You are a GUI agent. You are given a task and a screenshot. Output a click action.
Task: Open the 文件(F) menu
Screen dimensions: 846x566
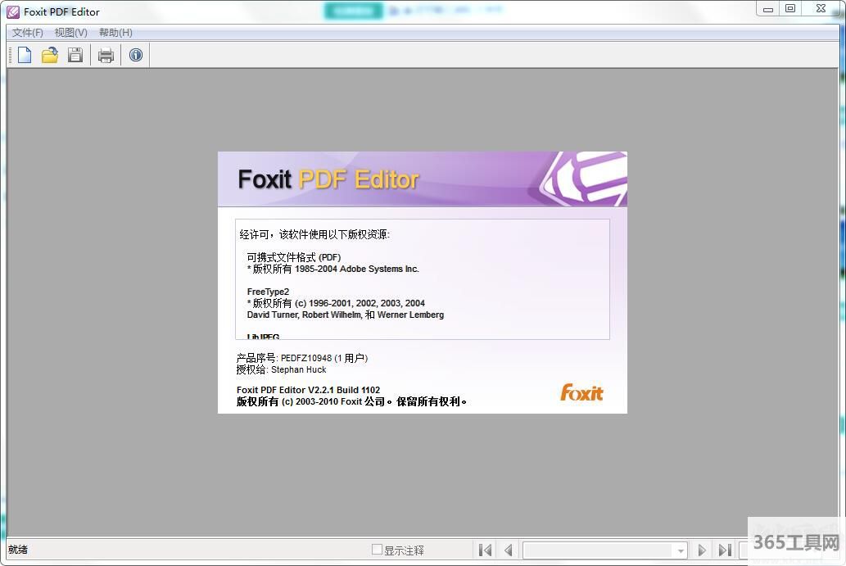(28, 33)
